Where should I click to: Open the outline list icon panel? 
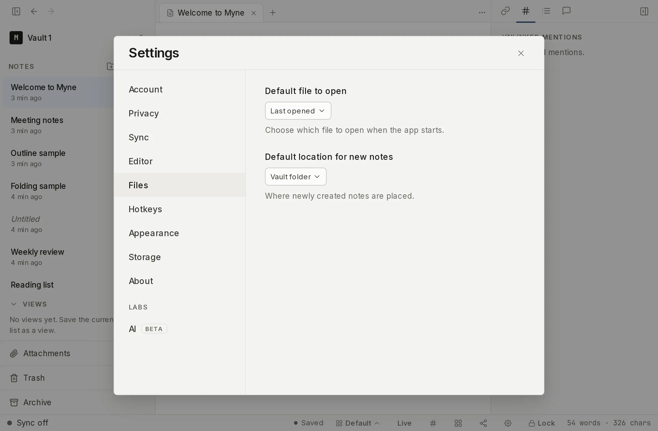[546, 11]
